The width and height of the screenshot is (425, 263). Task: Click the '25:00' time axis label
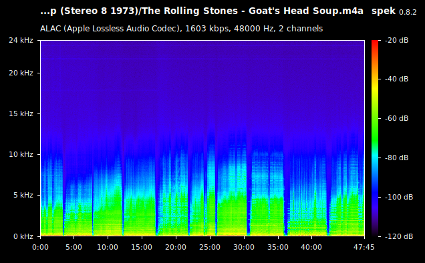click(210, 247)
